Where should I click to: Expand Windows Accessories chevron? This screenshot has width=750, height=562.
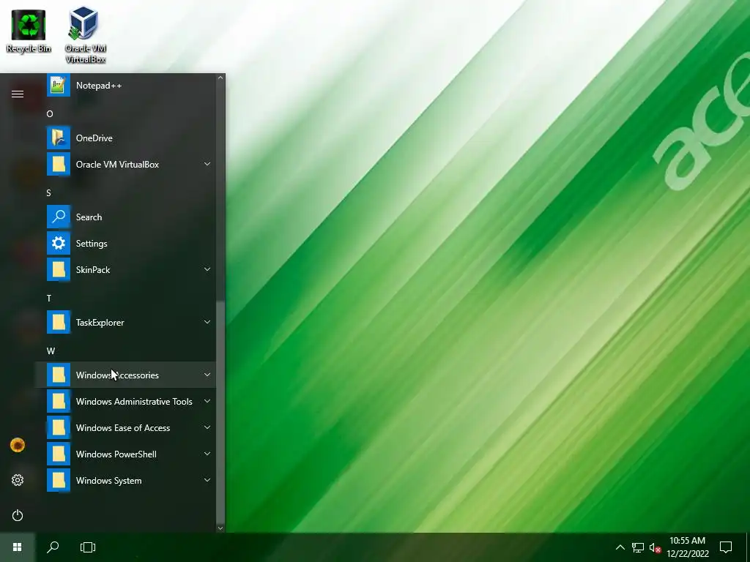coord(207,375)
